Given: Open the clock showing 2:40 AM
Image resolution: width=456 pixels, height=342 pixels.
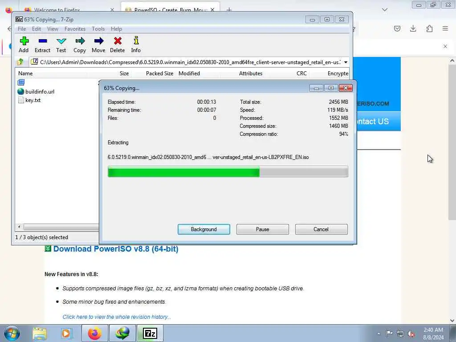Looking at the screenshot, I should (433, 334).
